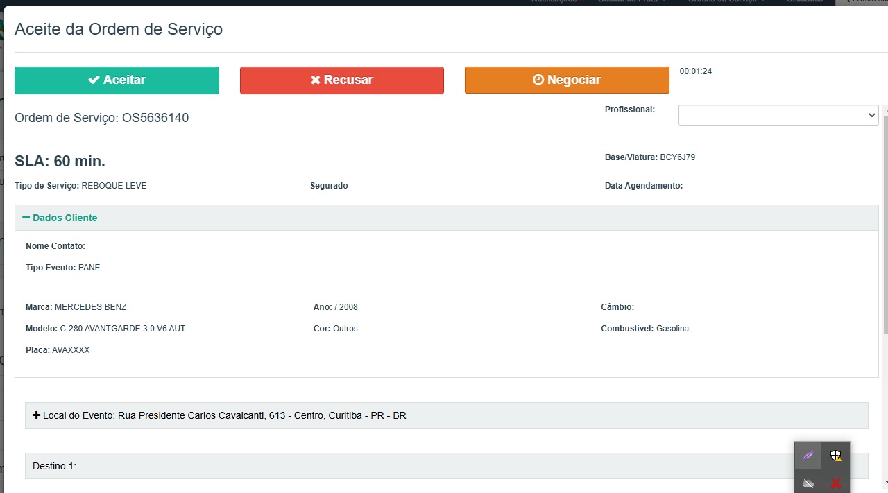888x493 pixels.
Task: Select the Câmbio label
Action: coord(617,307)
